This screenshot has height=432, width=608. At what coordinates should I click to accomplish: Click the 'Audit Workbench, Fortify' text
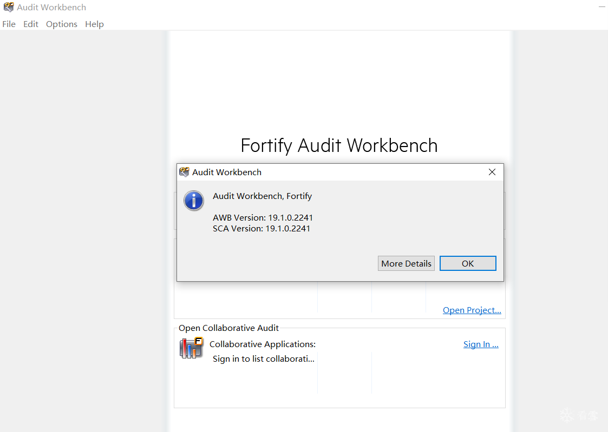tap(262, 196)
